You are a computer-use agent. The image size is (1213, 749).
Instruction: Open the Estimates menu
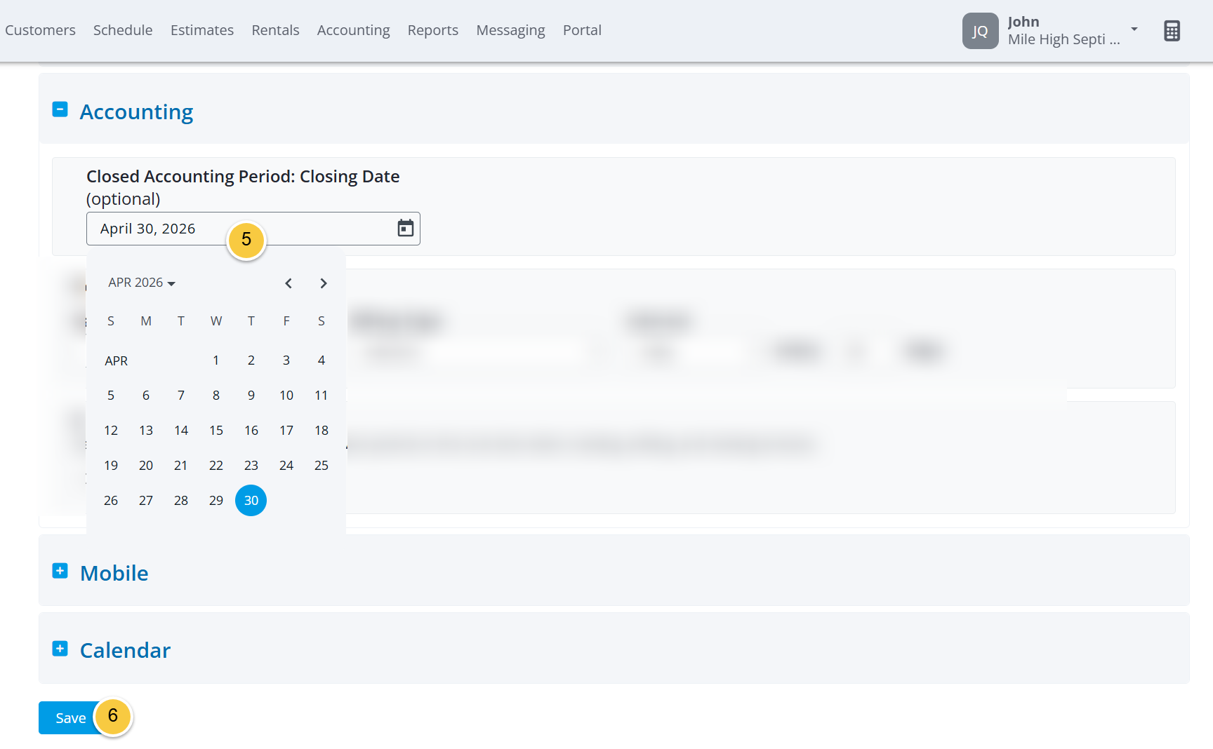tap(202, 30)
